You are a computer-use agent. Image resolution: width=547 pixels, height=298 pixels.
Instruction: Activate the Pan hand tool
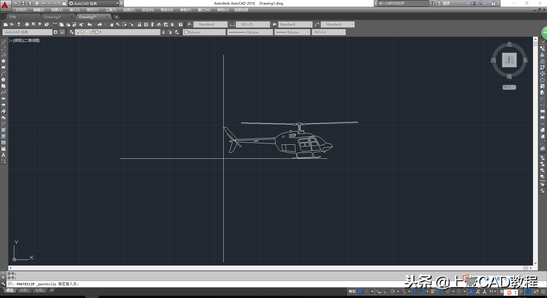coord(112,24)
